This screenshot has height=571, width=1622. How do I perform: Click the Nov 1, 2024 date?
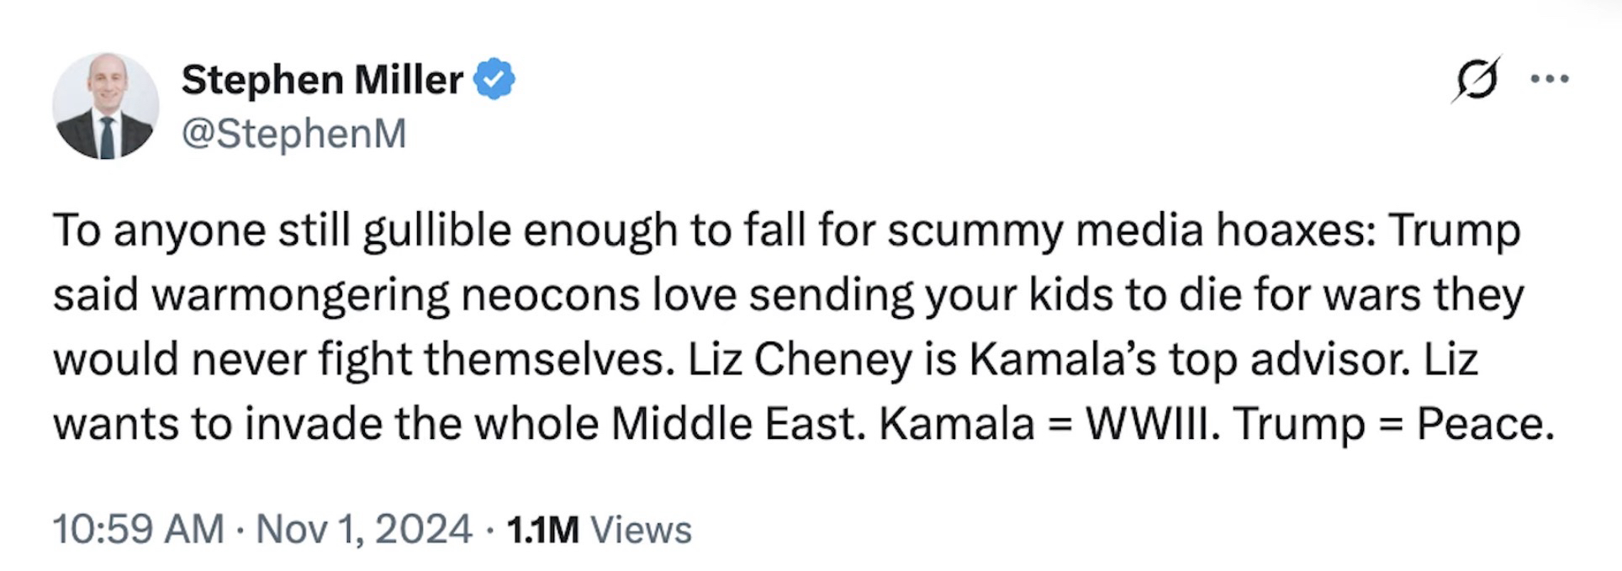[x=363, y=529]
